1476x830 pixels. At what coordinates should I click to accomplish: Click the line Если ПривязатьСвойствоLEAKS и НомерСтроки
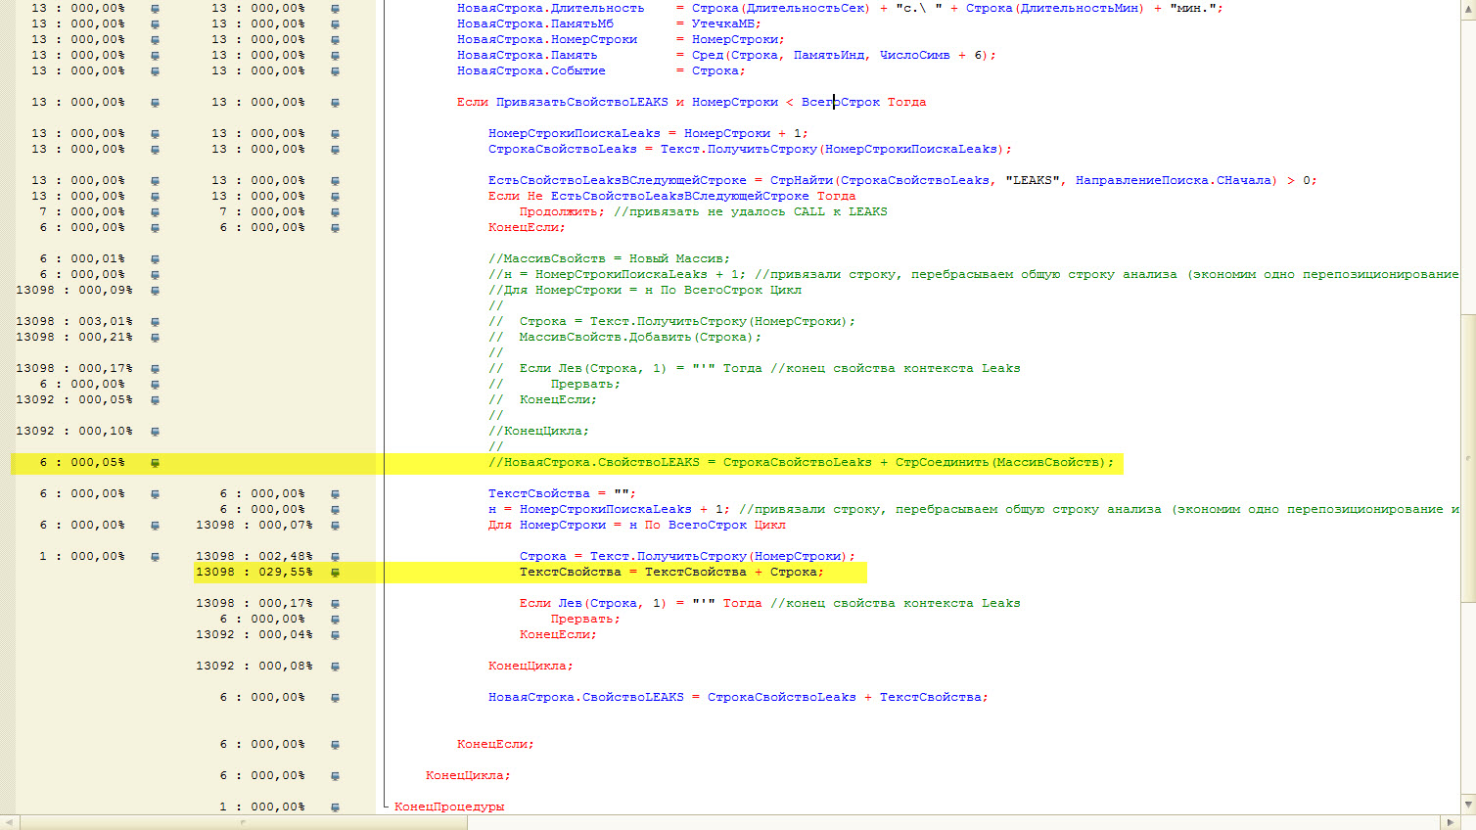click(x=691, y=103)
